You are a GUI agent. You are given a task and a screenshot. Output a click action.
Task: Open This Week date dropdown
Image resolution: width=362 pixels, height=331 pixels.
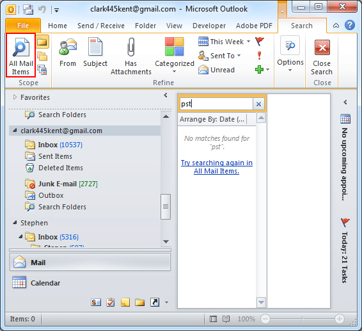point(224,42)
